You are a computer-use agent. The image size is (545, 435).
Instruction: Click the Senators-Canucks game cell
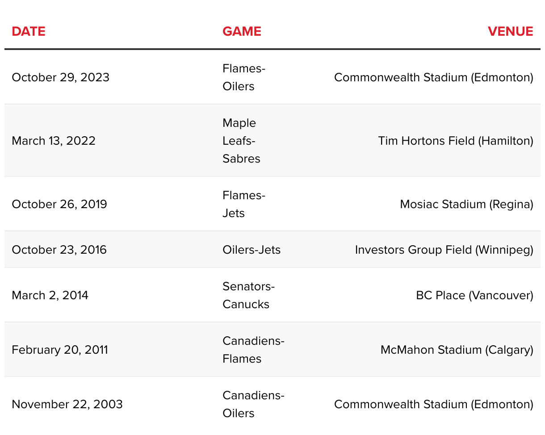pos(248,295)
